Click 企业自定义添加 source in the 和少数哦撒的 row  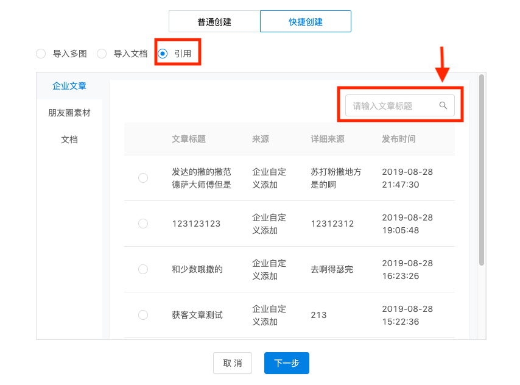269,269
